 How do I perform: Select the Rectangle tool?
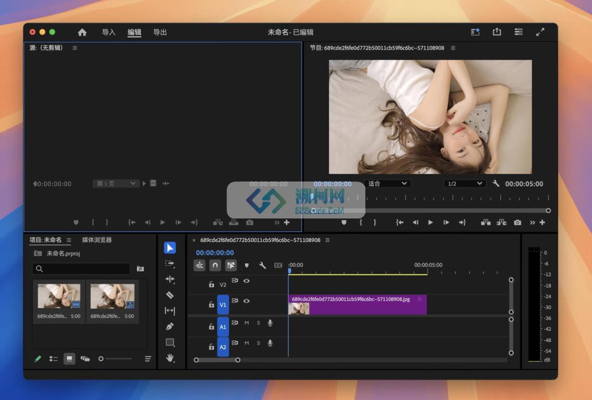click(170, 342)
